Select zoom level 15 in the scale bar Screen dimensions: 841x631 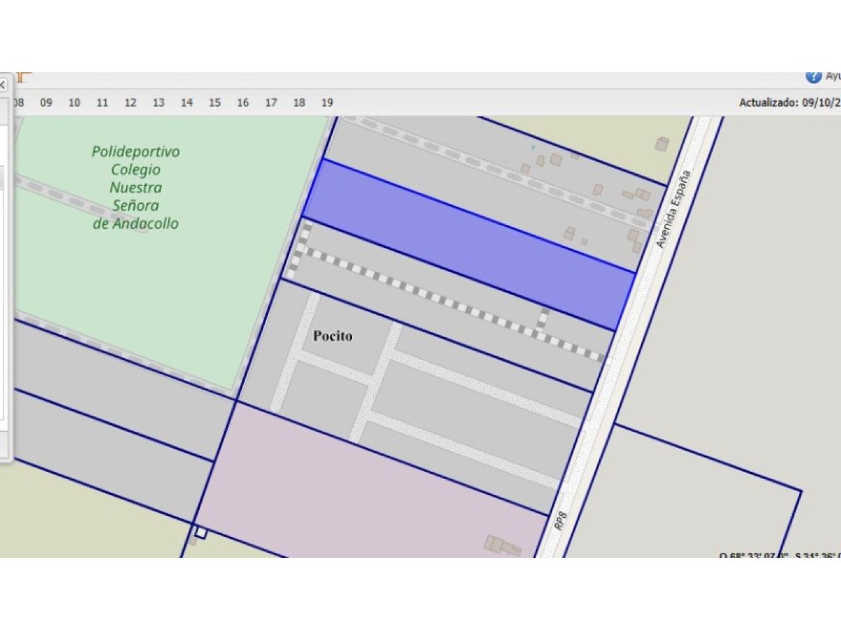click(x=215, y=103)
